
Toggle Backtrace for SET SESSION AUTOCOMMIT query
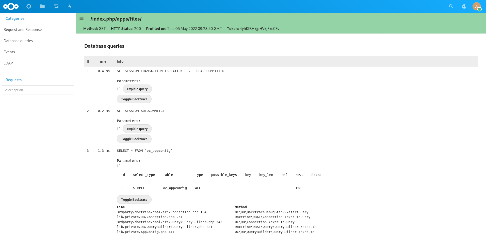[134, 139]
